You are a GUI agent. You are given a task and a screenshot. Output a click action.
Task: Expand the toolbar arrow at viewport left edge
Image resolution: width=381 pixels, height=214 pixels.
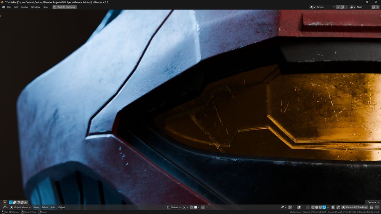coord(1,16)
